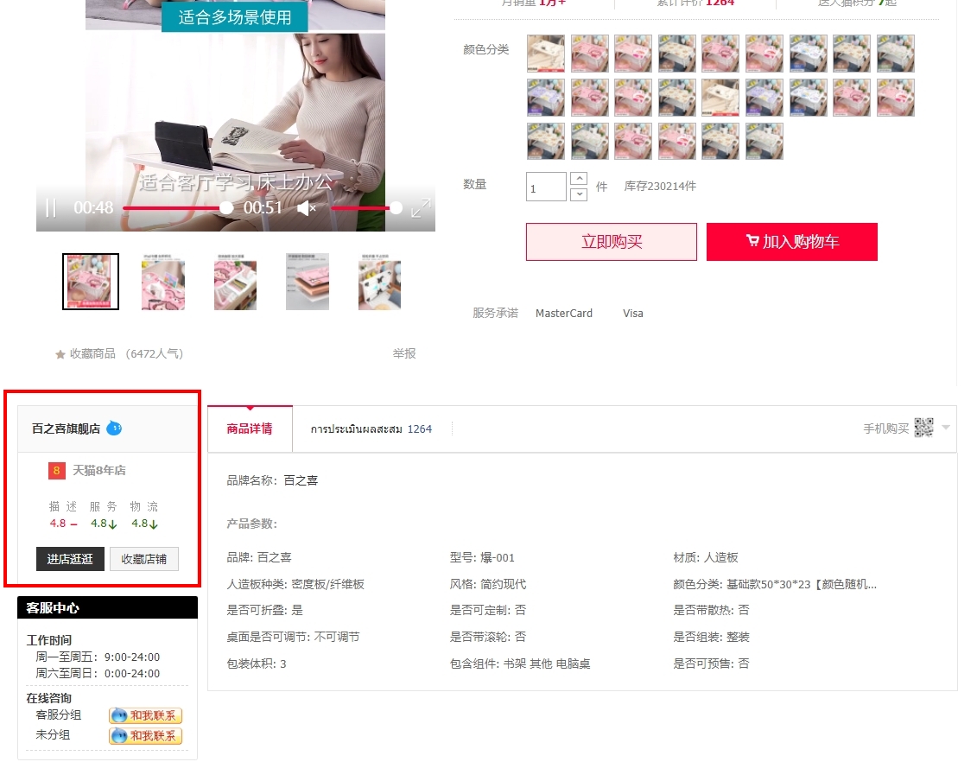Contact 客服分组 via 和我联系 button
Viewport: 977px width, 762px height.
coord(145,715)
